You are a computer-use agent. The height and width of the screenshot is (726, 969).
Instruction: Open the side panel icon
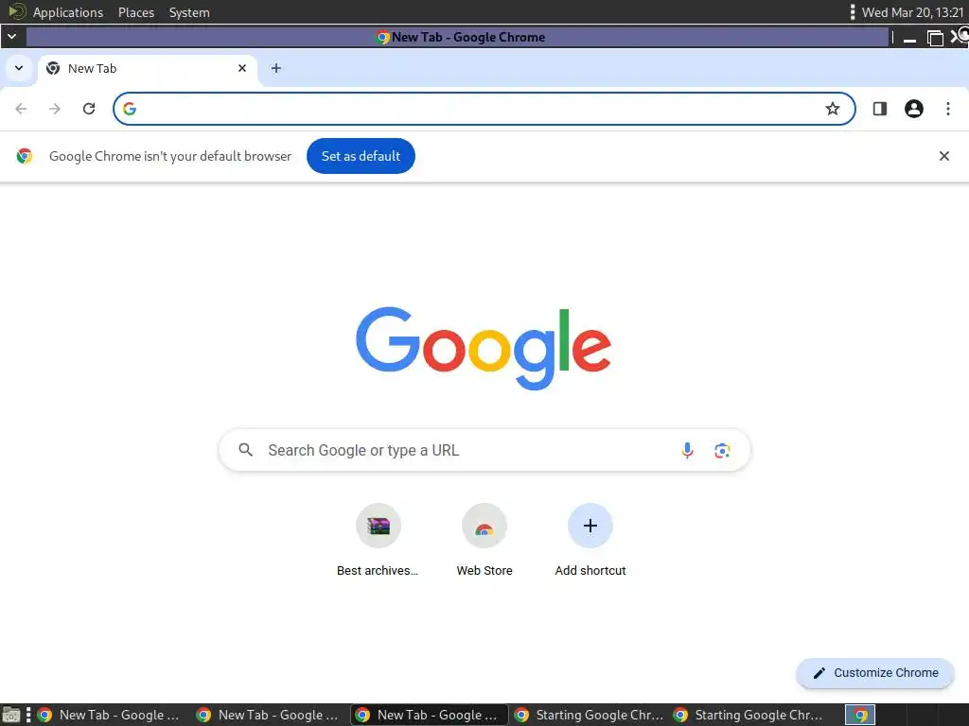879,109
